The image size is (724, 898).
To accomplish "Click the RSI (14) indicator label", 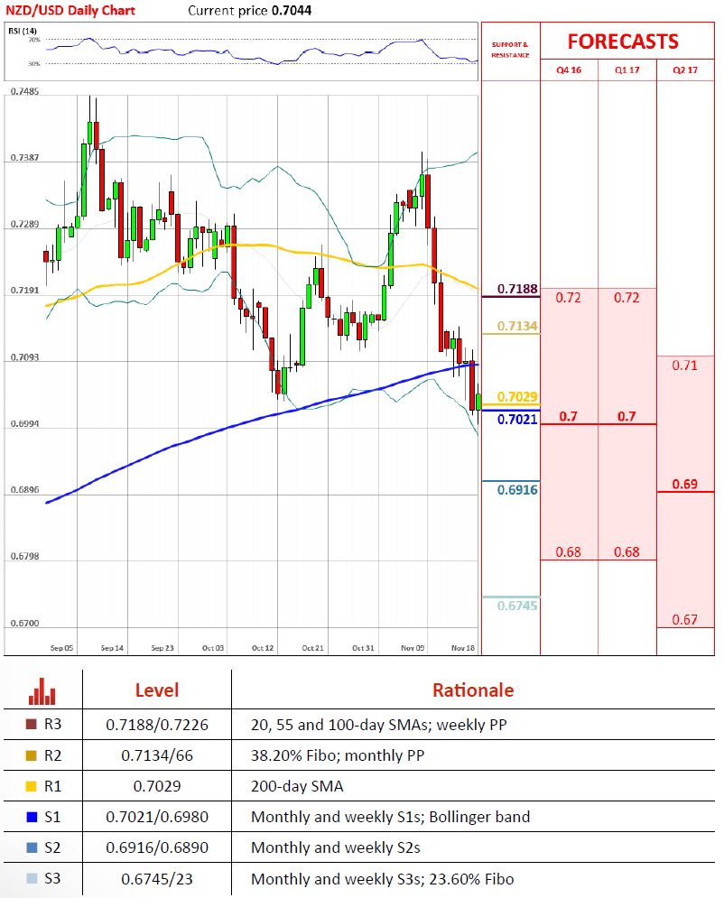I will point(23,31).
